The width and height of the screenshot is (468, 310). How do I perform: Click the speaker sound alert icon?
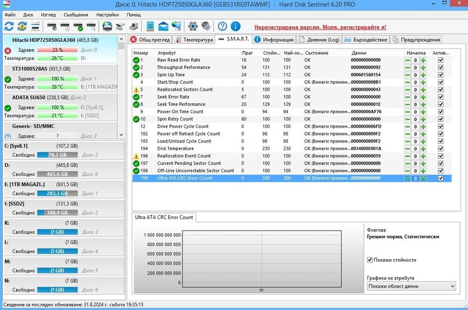coord(205,26)
